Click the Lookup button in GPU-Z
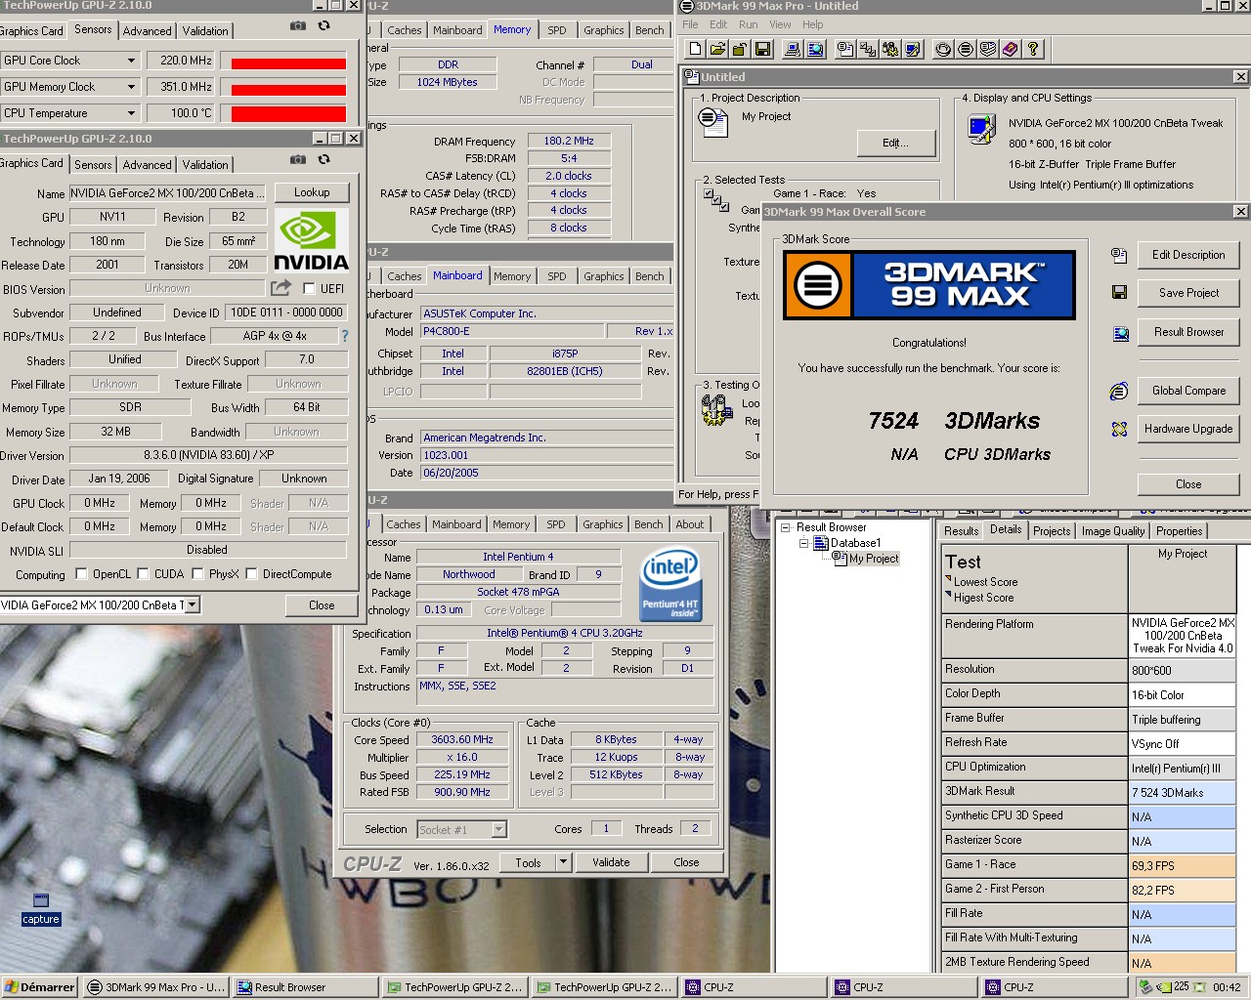1251x1000 pixels. [312, 192]
